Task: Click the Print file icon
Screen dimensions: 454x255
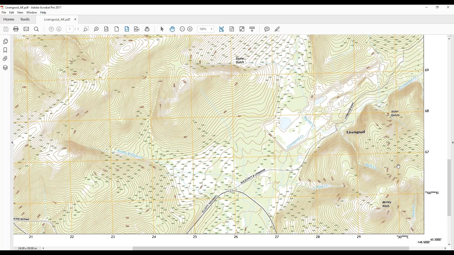Action: click(16, 29)
